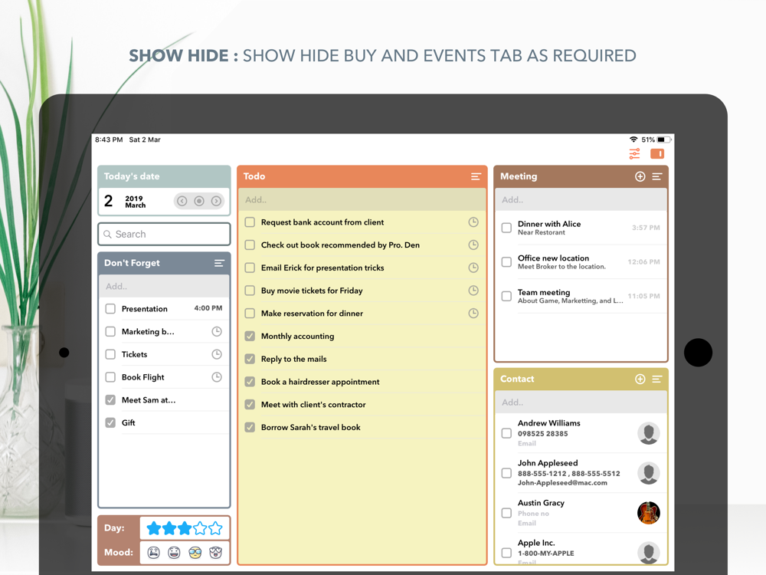This screenshot has width=766, height=575.
Task: Check the John Appleseed contact box
Action: pos(506,473)
